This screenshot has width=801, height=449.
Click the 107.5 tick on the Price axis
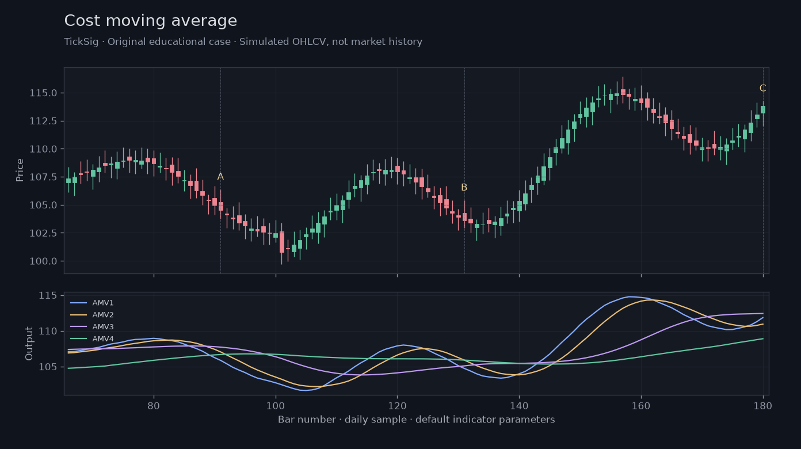44,177
